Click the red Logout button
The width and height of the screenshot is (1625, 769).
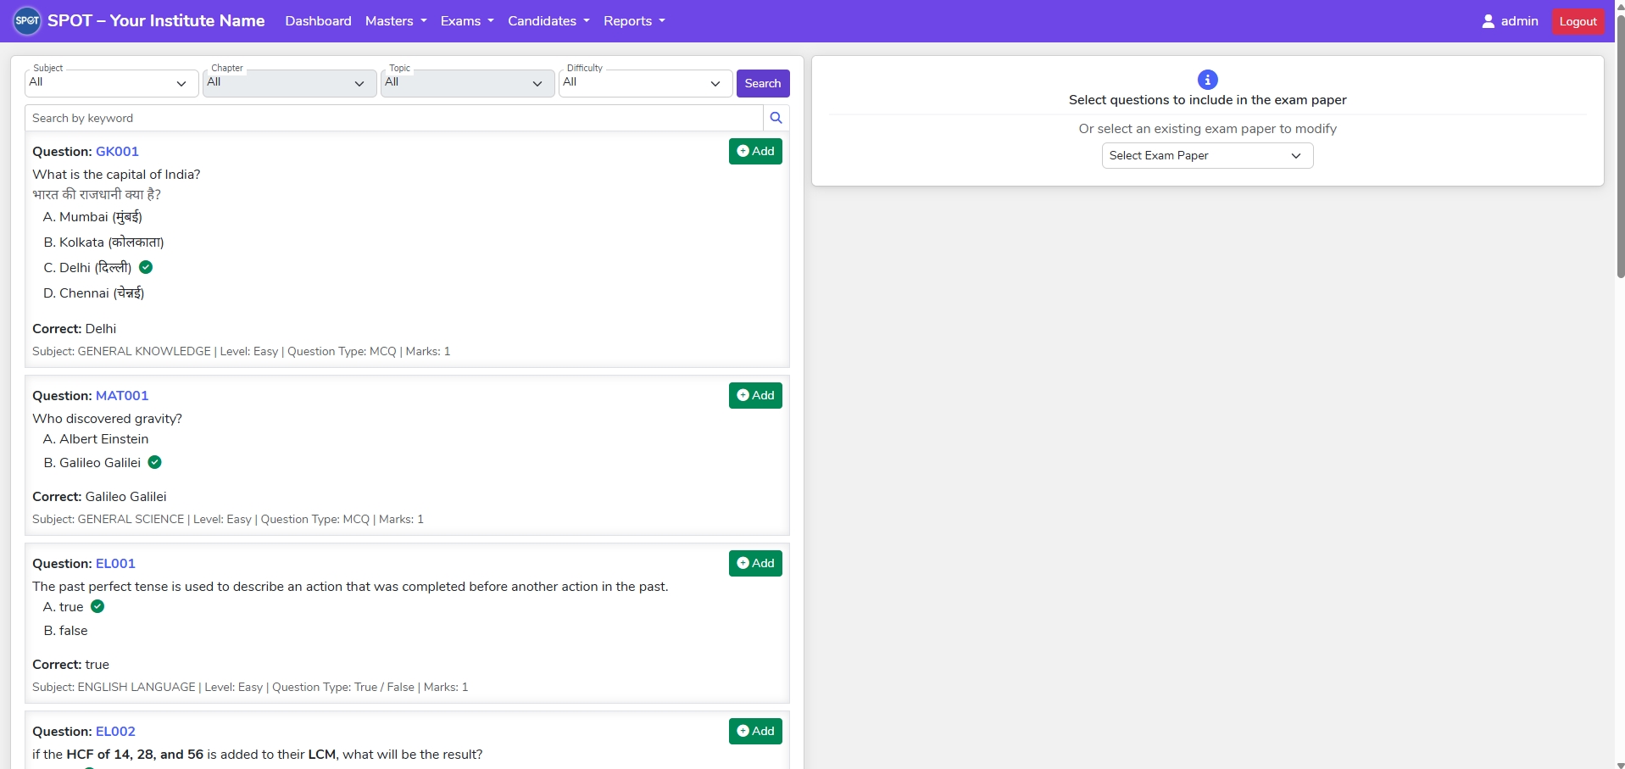(x=1578, y=21)
